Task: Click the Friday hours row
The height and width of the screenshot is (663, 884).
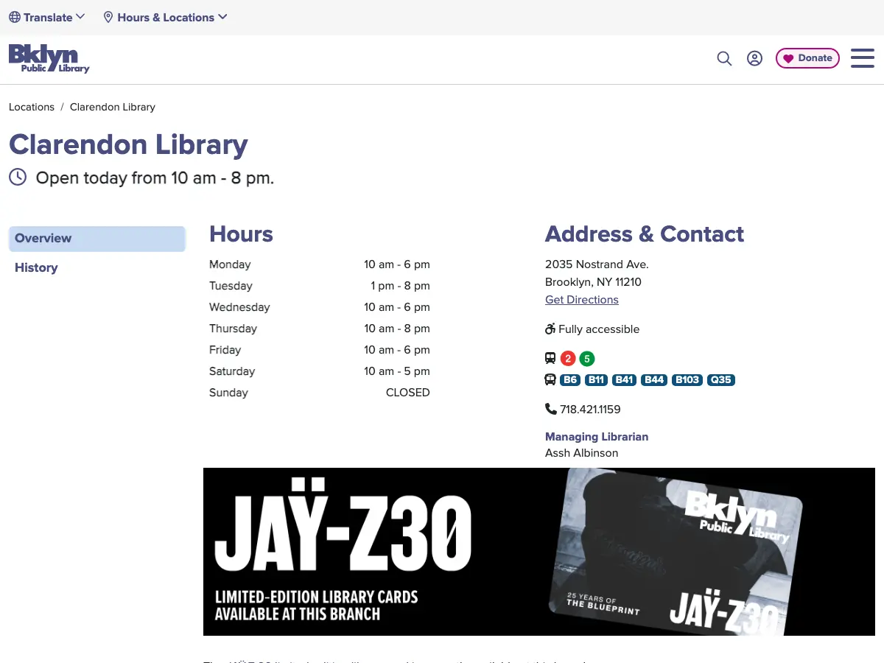Action: click(320, 350)
